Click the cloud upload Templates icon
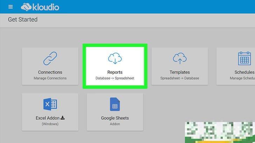Screen dimensions: 255x143 pos(180,59)
